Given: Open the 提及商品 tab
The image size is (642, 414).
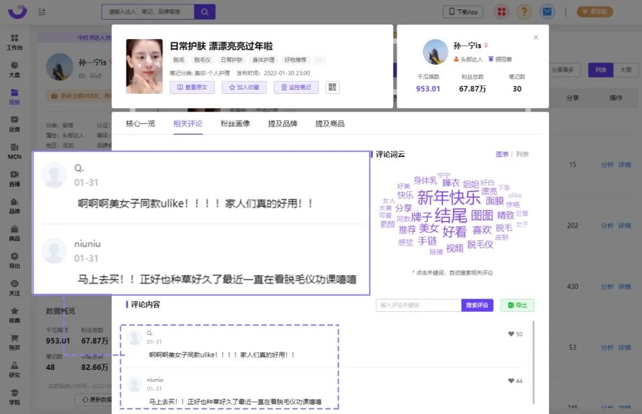Looking at the screenshot, I should (x=329, y=125).
